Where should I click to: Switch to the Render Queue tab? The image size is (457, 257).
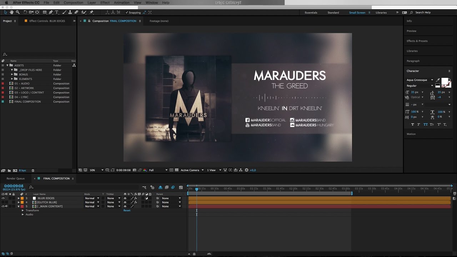pos(15,178)
